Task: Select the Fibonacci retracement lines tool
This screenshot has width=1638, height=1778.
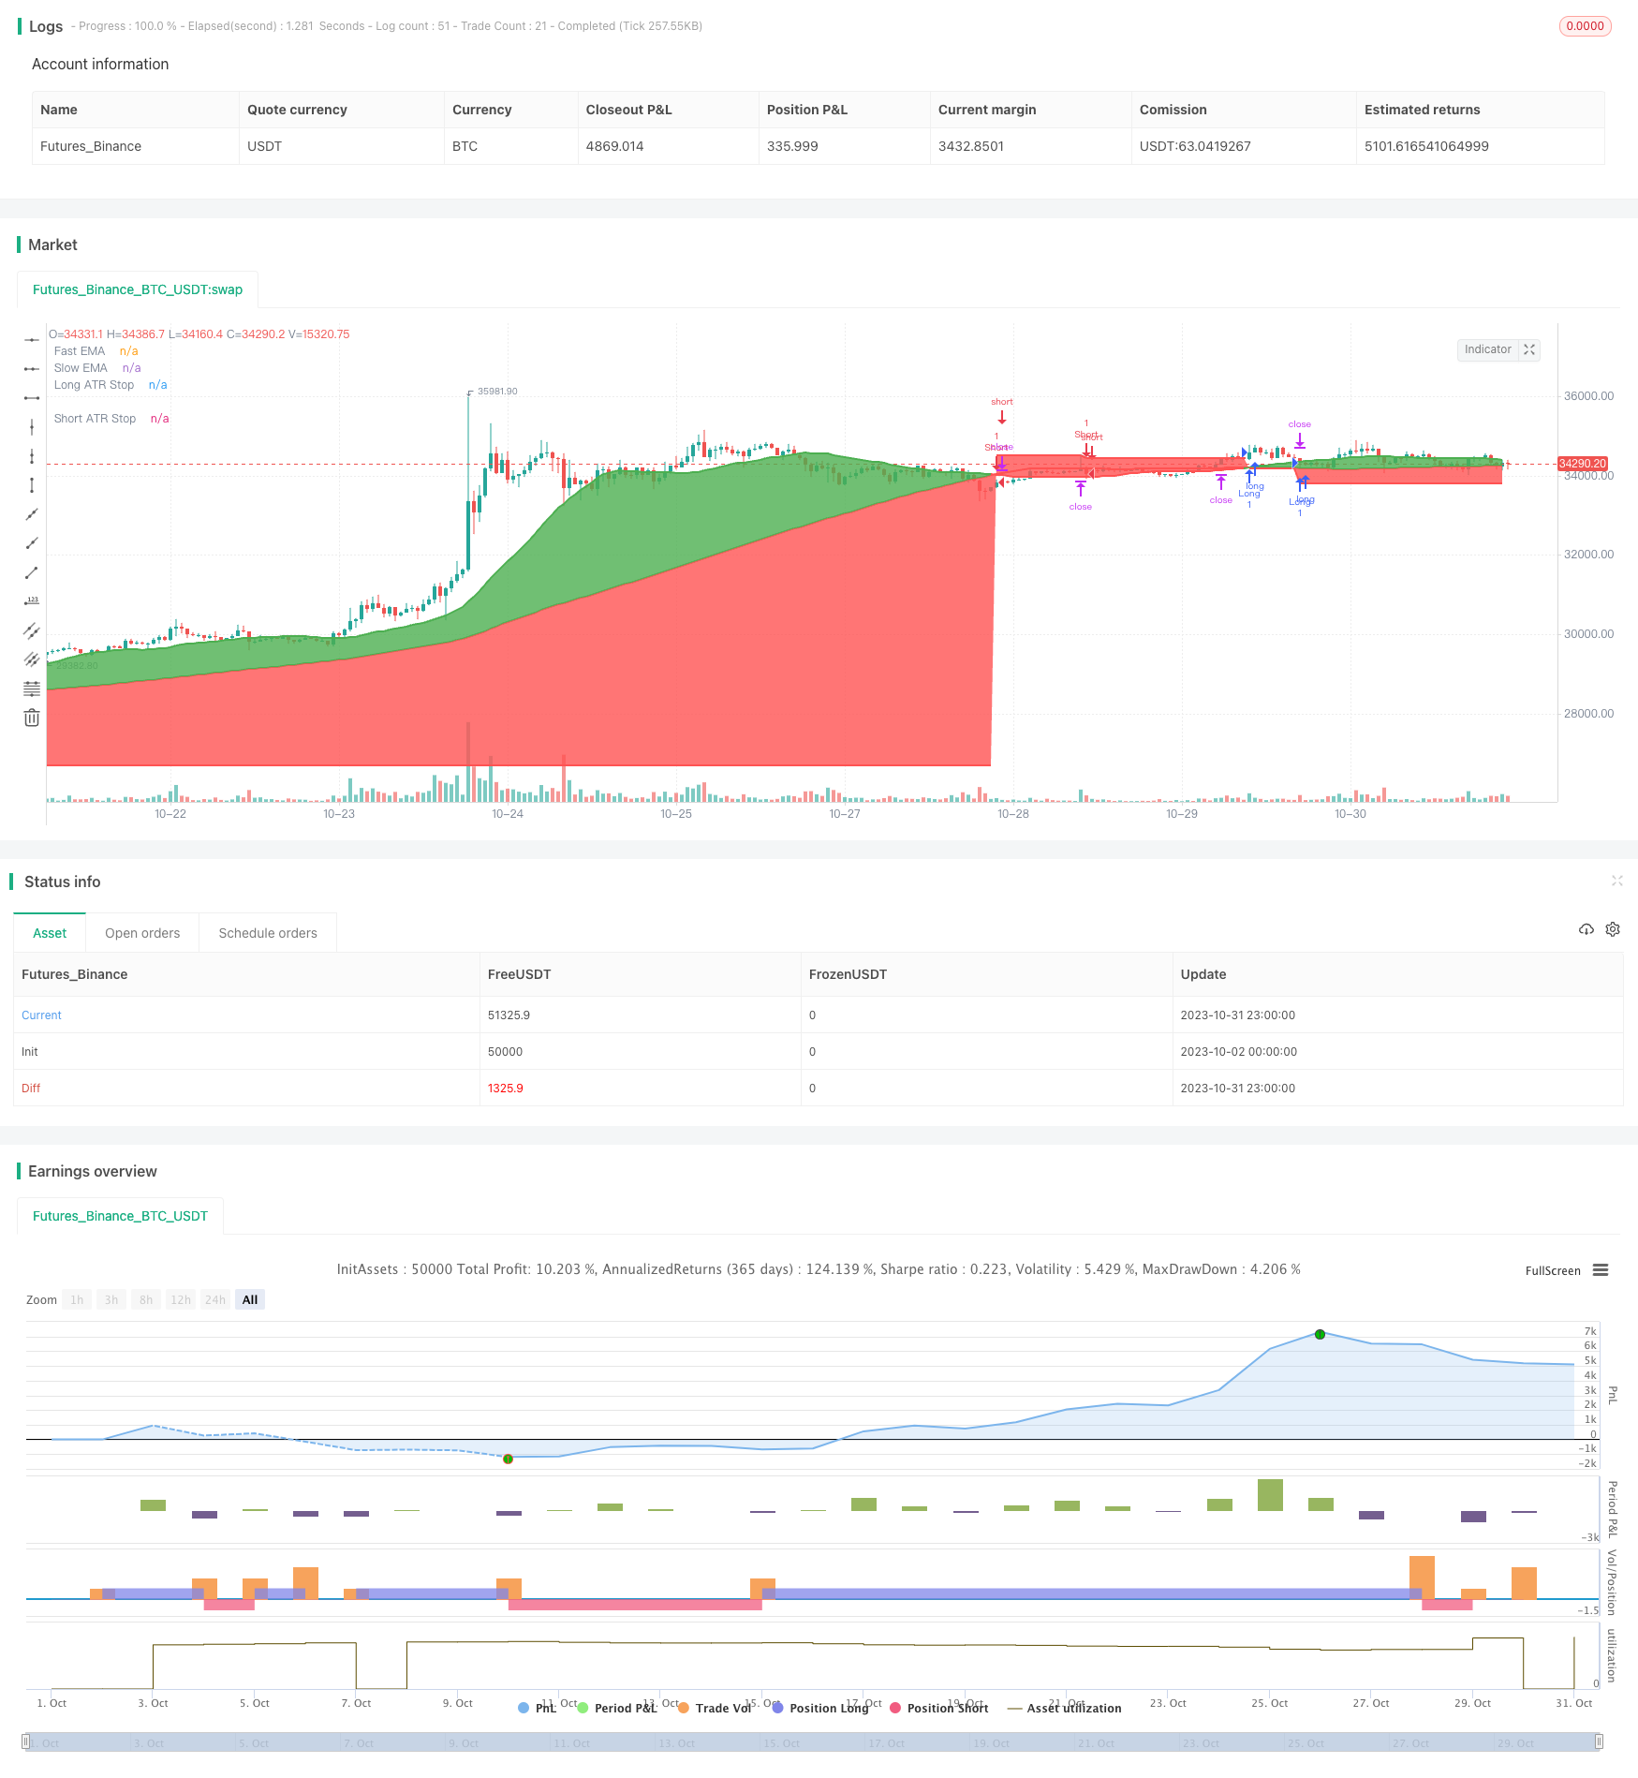Action: click(32, 689)
